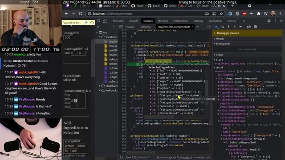Open the navigator pane three-dot menu
285x160 pixels.
(x=114, y=27)
